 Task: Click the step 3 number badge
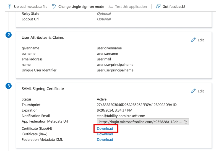(x=9, y=86)
